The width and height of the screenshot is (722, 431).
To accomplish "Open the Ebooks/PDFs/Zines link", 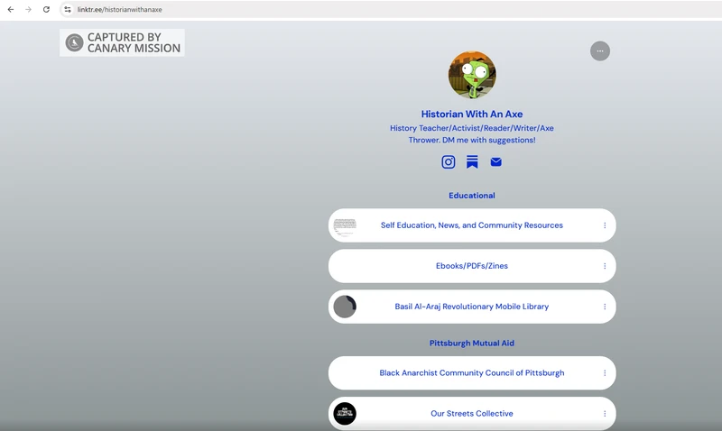I will pyautogui.click(x=471, y=266).
